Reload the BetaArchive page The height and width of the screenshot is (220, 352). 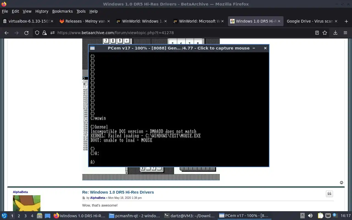coord(26,33)
